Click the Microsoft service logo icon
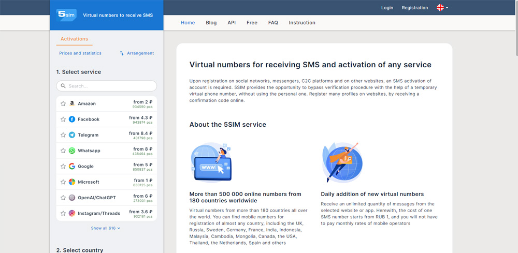 (x=72, y=182)
